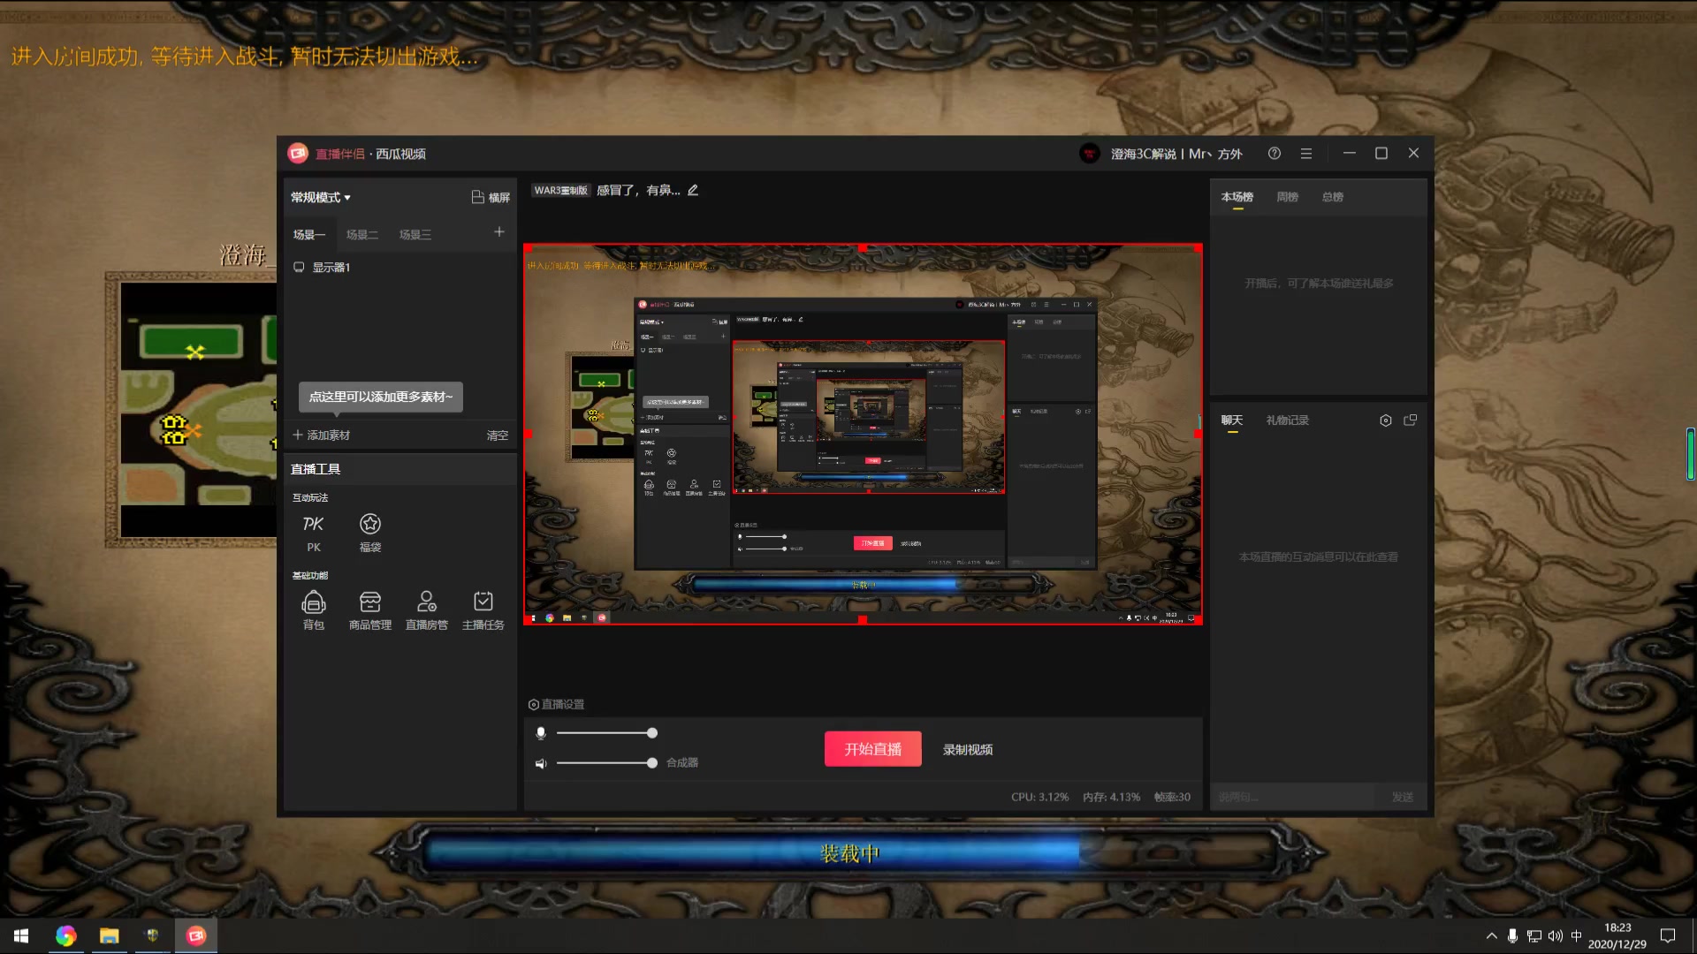Click 点这里可以添加更多素材 tooltip
The image size is (1697, 954).
click(x=380, y=397)
